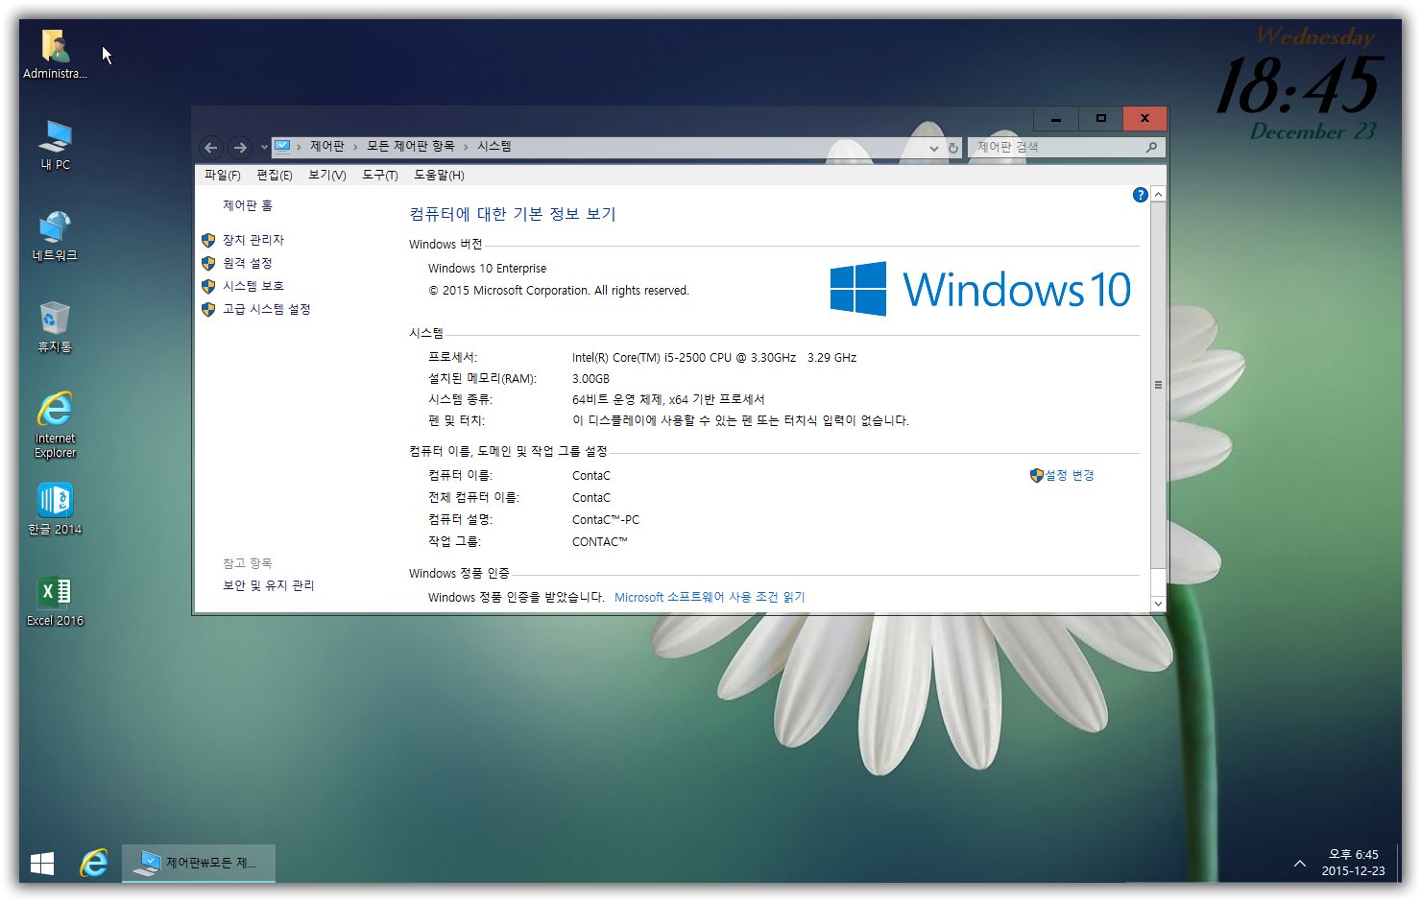Select 제어판 breadcrumb in address bar
Viewport: 1421px width, 902px height.
tap(326, 146)
